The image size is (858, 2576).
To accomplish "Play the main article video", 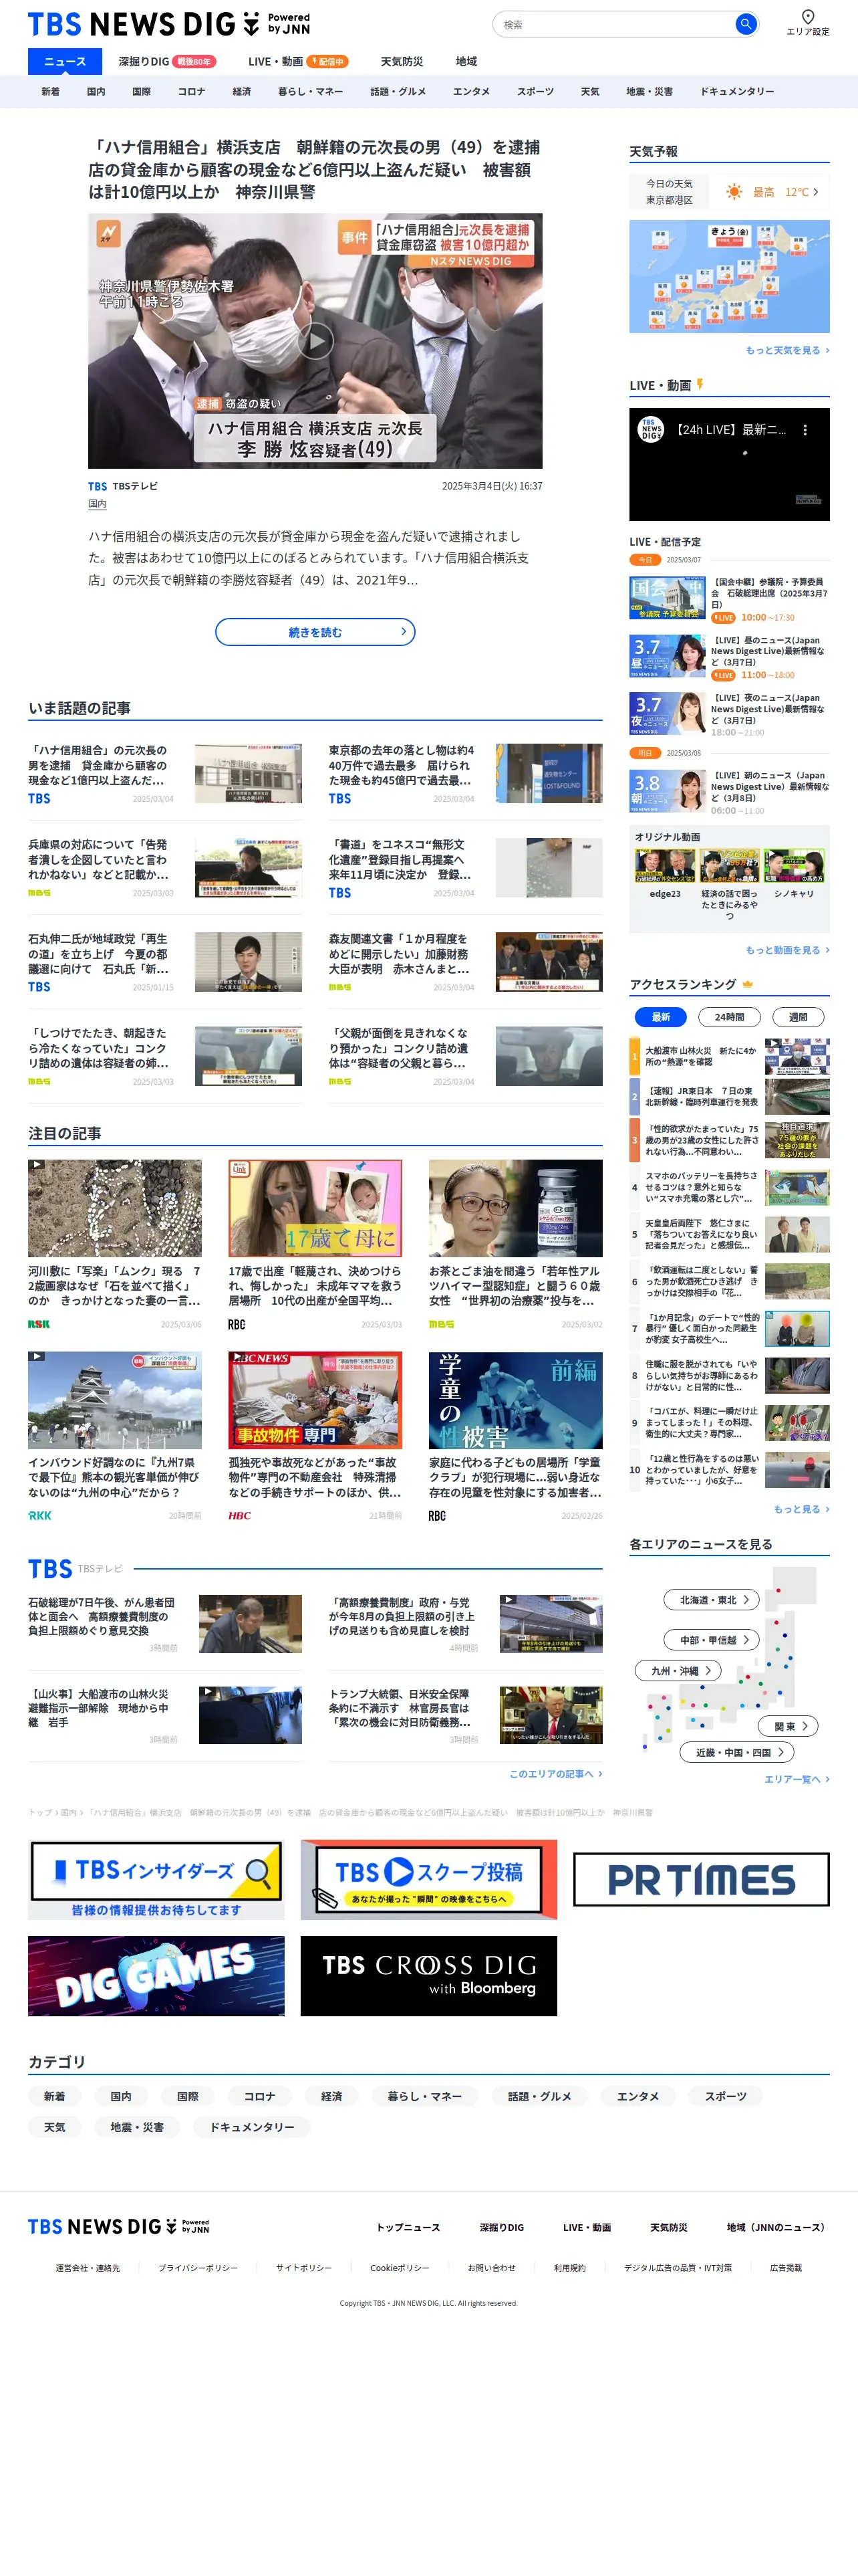I will tap(315, 341).
